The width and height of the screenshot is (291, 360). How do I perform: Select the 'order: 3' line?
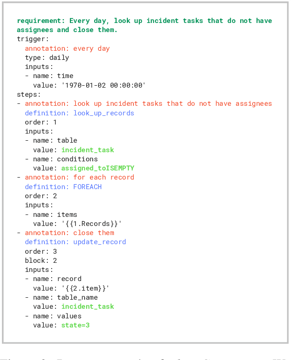(x=41, y=252)
